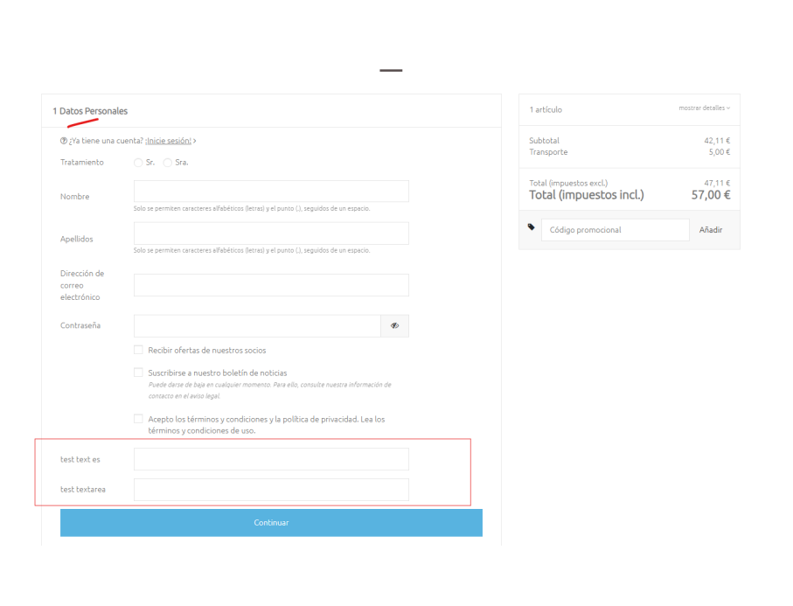Viewport: 793px width, 606px height.
Task: Check Suscribirse a nuestro boletín de noticias
Action: click(x=138, y=373)
